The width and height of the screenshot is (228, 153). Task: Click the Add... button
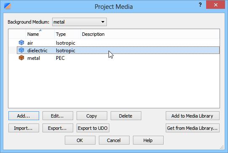point(24,116)
